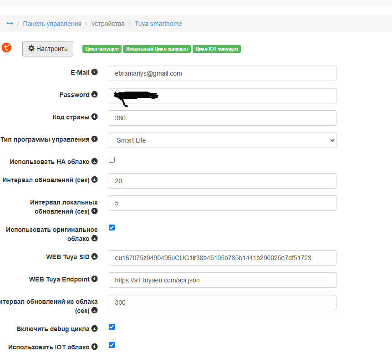Enable the Использовать HA облако checkbox
392x358 pixels.
(112, 160)
